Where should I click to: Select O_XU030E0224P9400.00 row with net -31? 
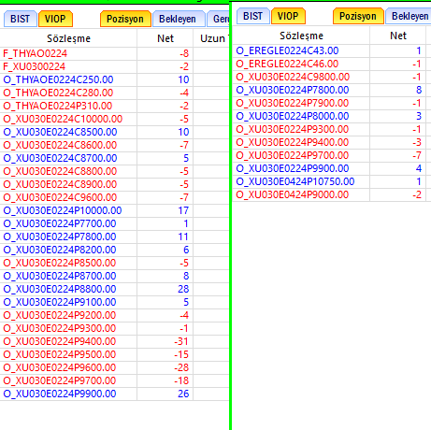coord(115,341)
